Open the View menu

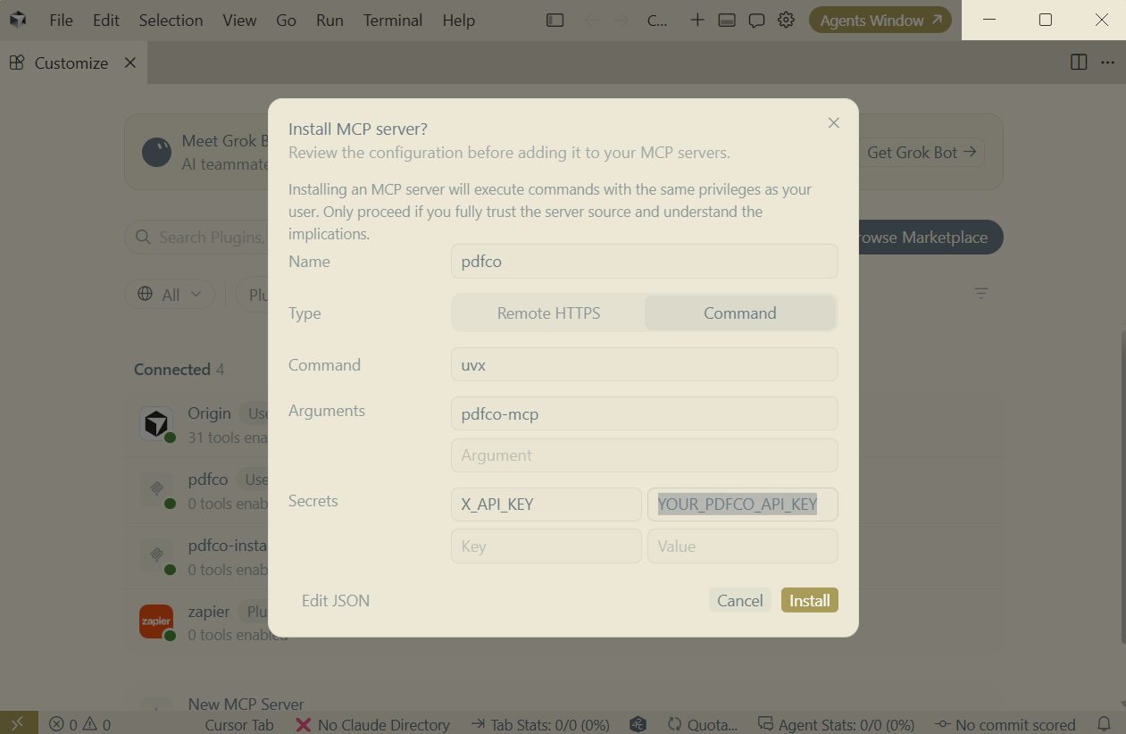pyautogui.click(x=239, y=20)
